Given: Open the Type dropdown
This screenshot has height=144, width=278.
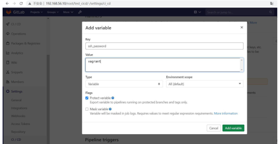Looking at the screenshot, I should coord(124,84).
